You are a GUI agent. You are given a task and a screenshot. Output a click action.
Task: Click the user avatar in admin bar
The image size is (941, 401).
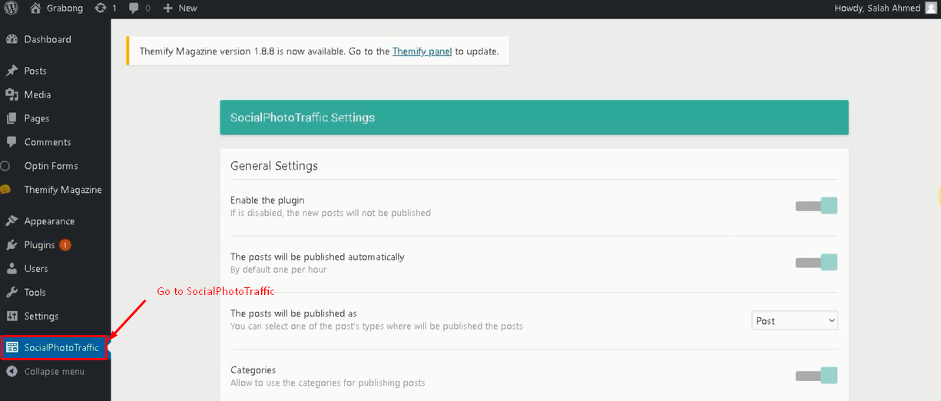point(929,8)
